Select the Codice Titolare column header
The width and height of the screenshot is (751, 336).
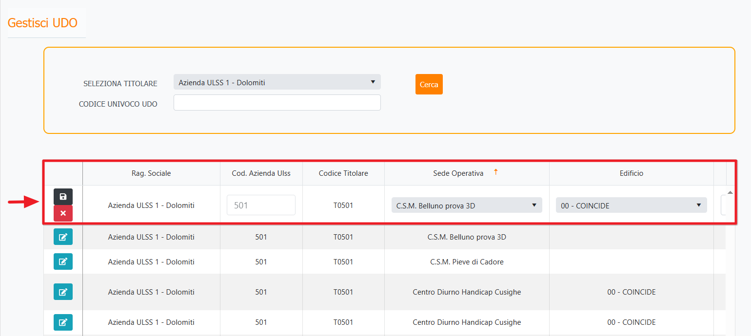coord(343,173)
